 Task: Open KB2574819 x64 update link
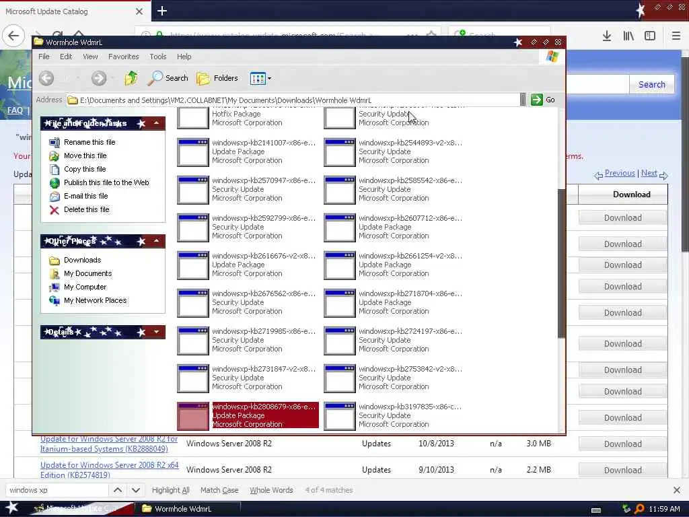tap(110, 470)
